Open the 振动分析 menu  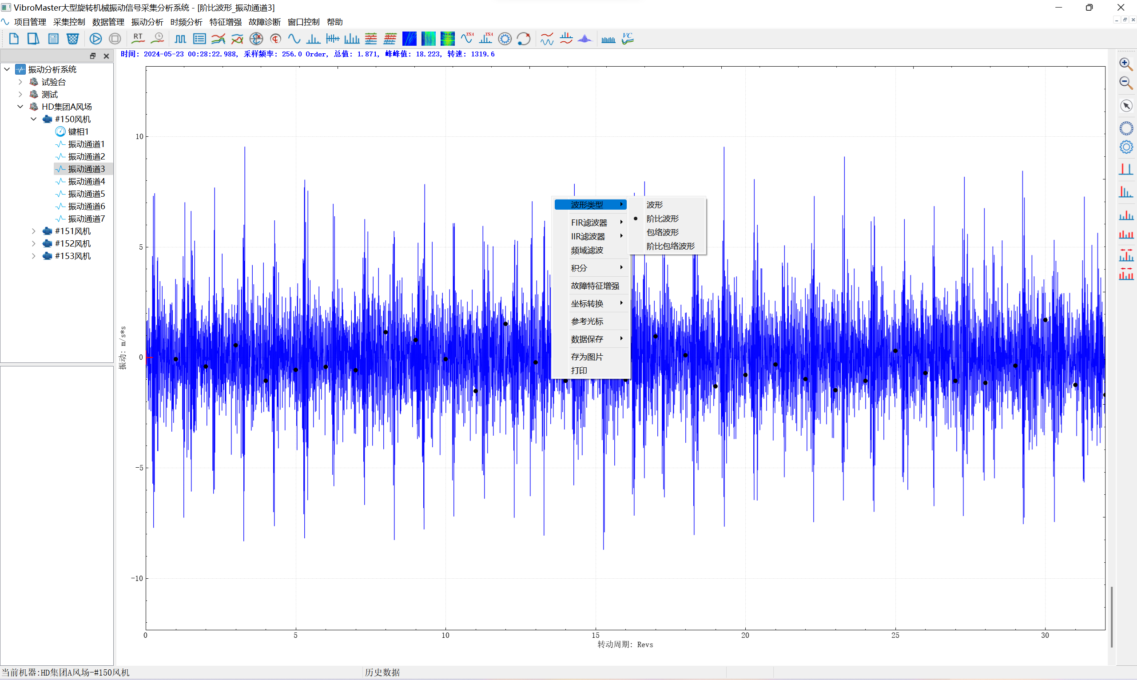point(147,22)
